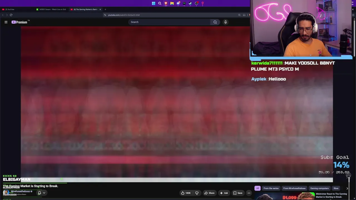Focus the YouTube search box
356x200 pixels.
pos(170,22)
